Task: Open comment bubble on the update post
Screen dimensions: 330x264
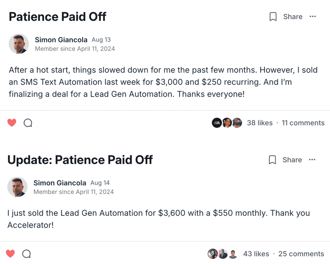Action: [x=27, y=254]
